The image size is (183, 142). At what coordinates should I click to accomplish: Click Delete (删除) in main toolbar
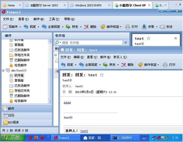pyautogui.click(x=90, y=27)
